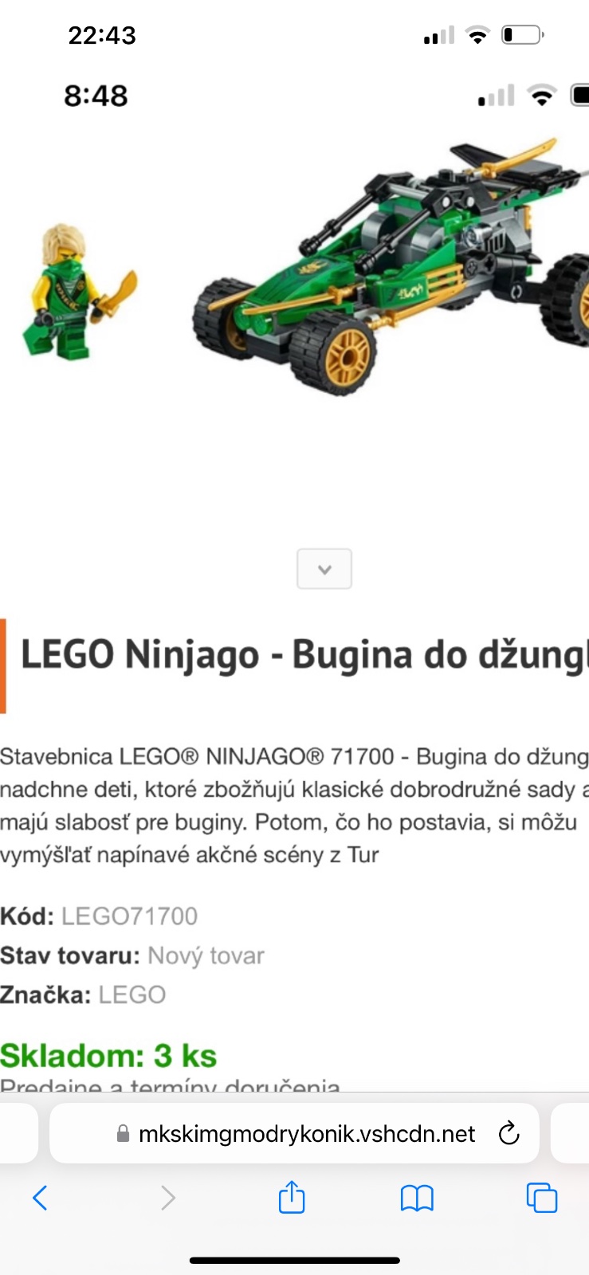Tap the Skladom: 3 ks availability text
This screenshot has height=1275, width=589.
coord(108,1056)
